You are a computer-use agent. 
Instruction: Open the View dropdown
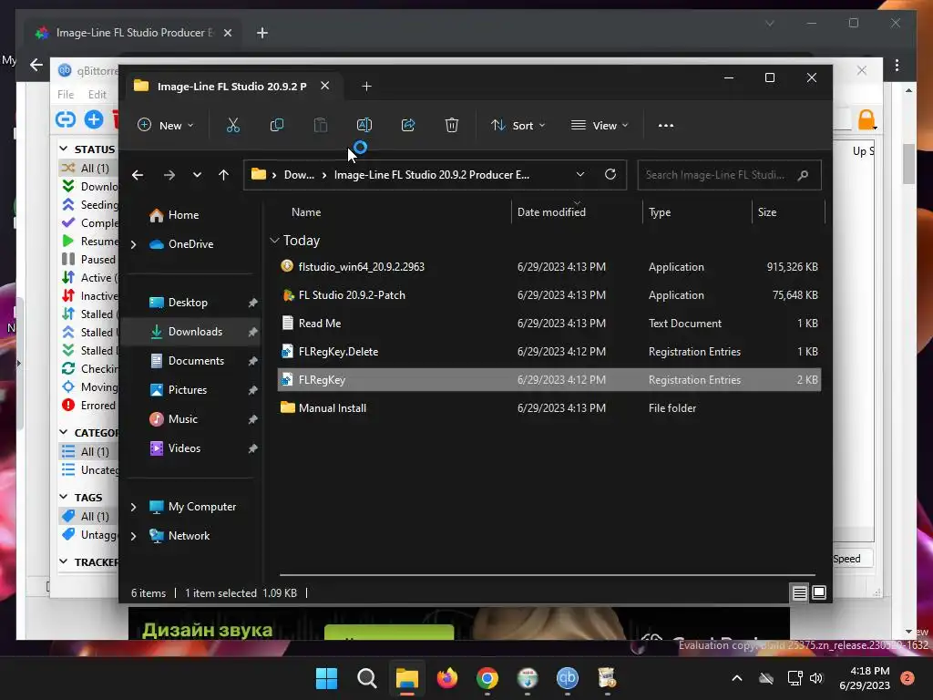(600, 126)
